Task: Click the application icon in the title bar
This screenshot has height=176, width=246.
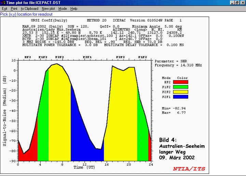Action: tap(3, 3)
